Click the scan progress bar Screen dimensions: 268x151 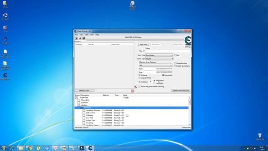point(135,39)
